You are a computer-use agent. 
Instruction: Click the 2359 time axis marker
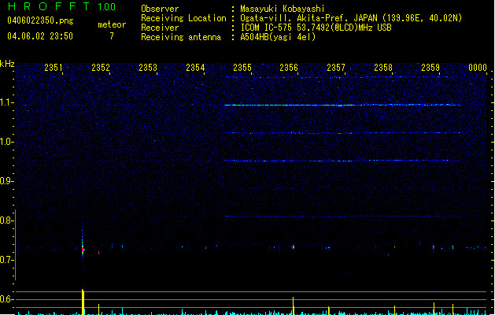coord(430,68)
